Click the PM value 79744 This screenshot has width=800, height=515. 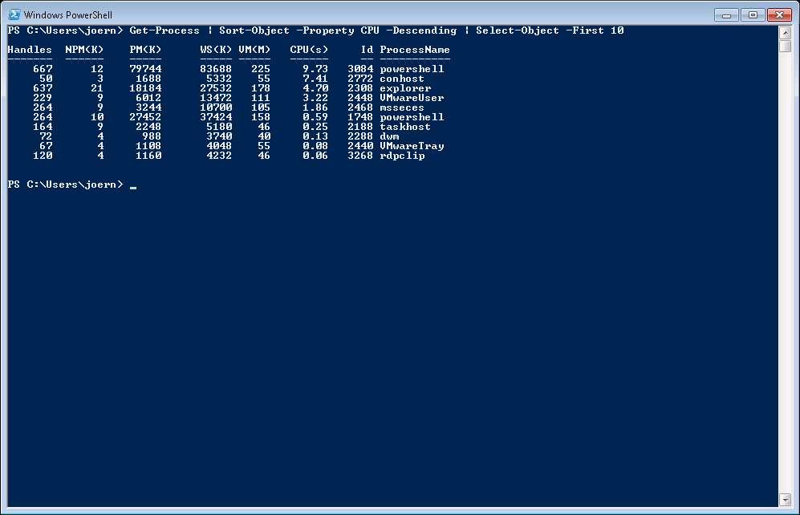coord(145,69)
